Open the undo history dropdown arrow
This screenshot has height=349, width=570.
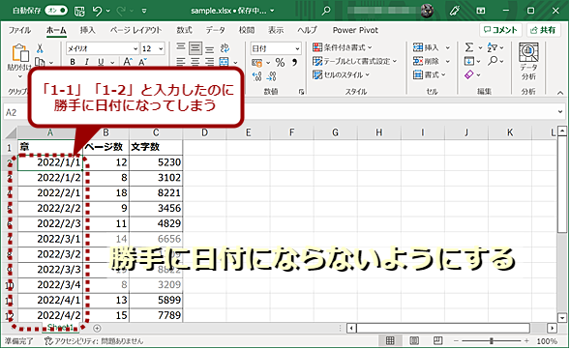[x=108, y=11]
